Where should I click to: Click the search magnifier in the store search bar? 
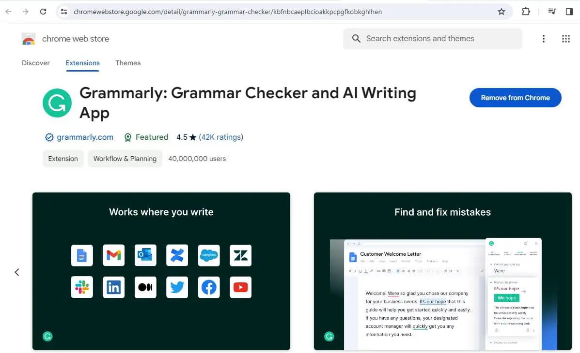click(x=356, y=38)
